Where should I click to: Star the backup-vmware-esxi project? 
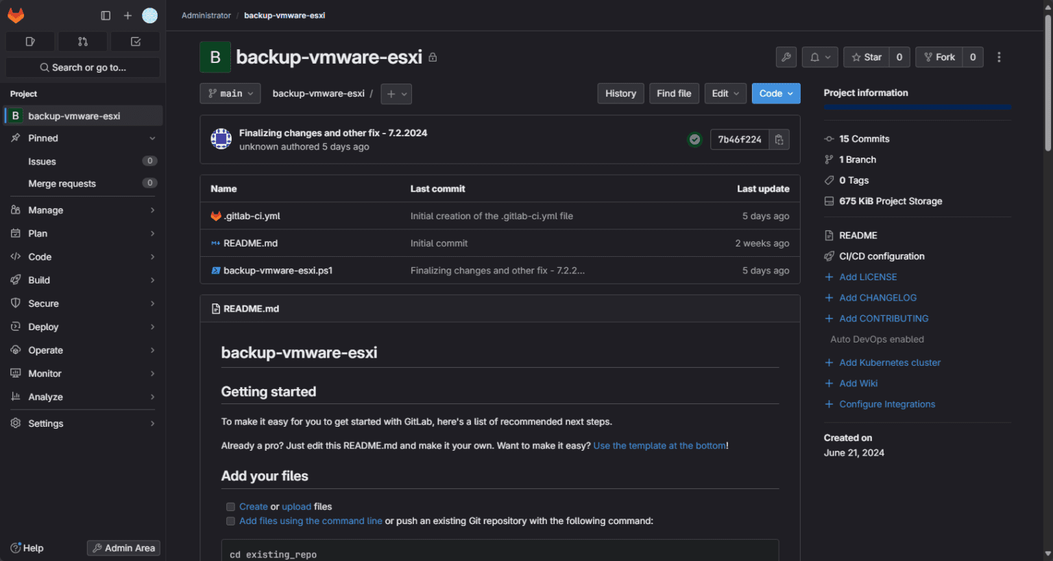[865, 57]
